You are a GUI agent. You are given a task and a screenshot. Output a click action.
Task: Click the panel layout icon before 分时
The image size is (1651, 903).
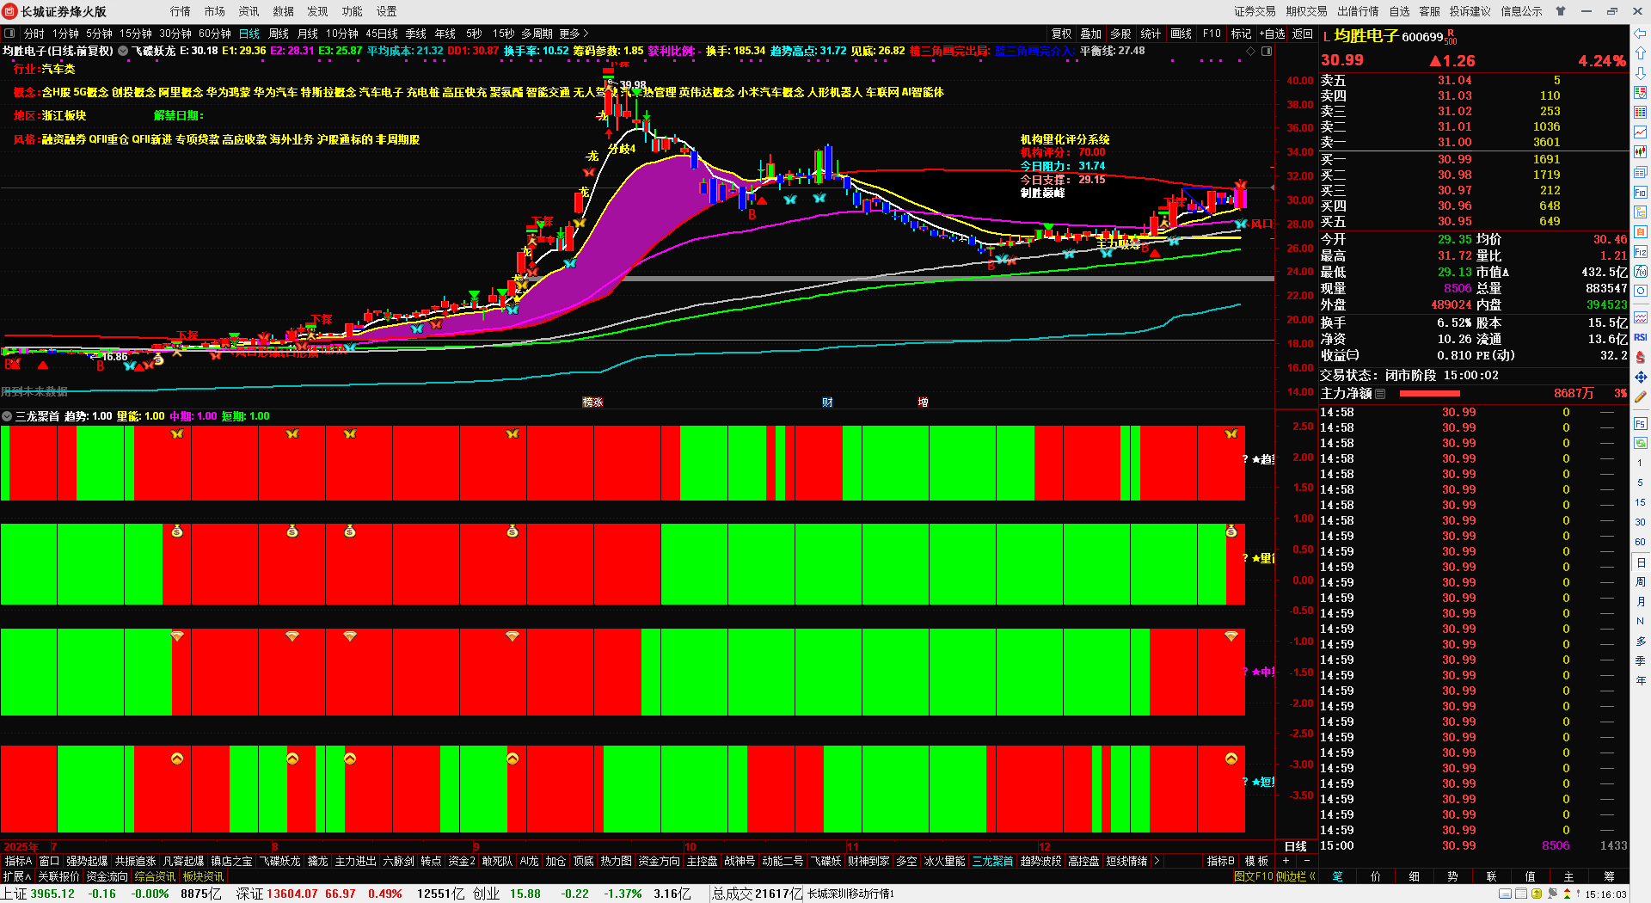coord(9,34)
